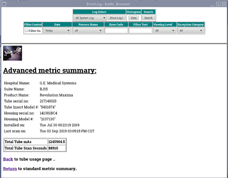The width and height of the screenshot is (228, 178).
Task: Focus the Error Code input field
Action: click(116, 30)
